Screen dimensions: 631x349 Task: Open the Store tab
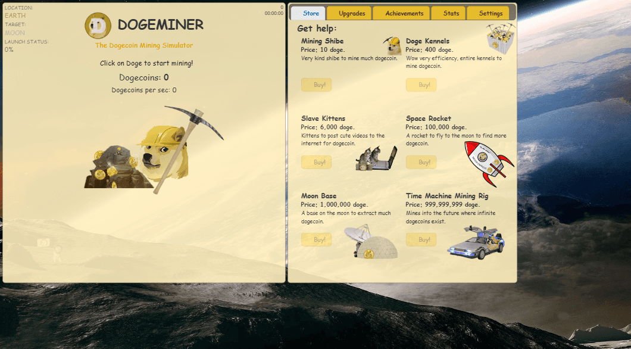[x=308, y=13]
